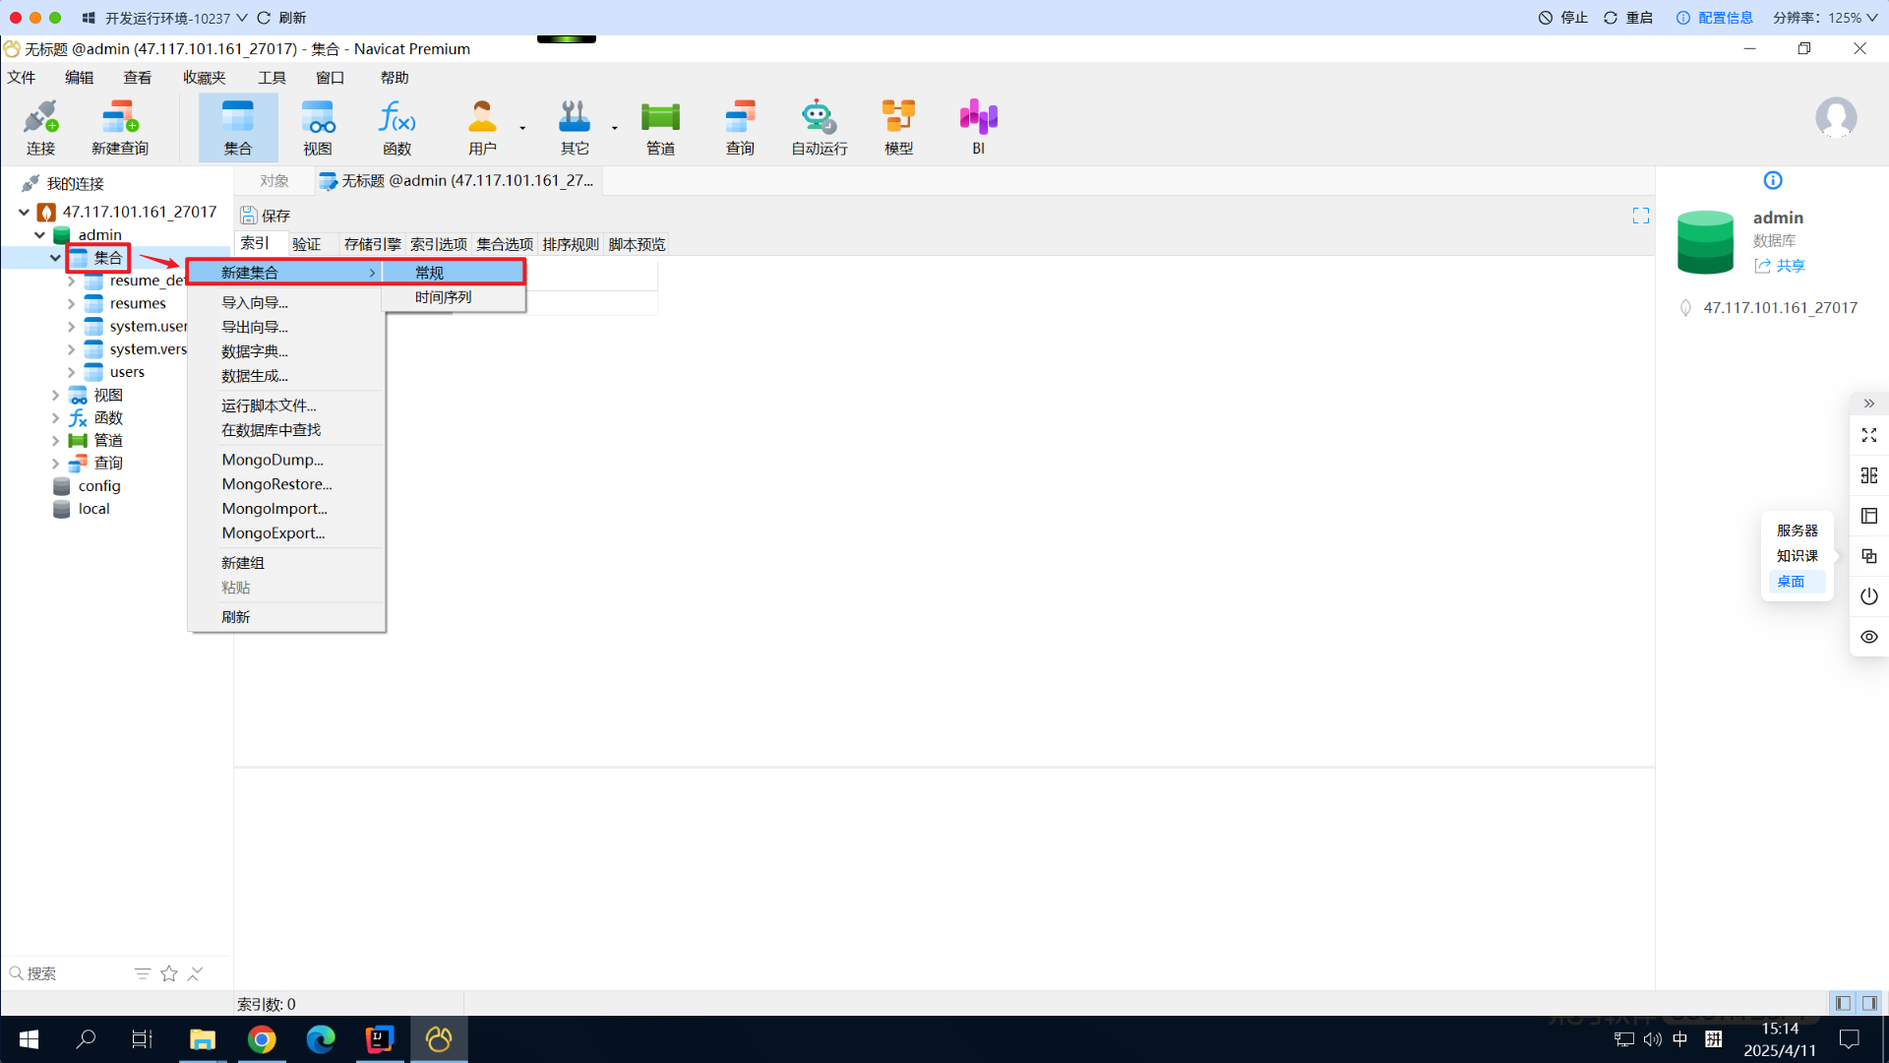Screen dimensions: 1889x1063
Task: Click the Windows Start button
Action: pos(29,1039)
